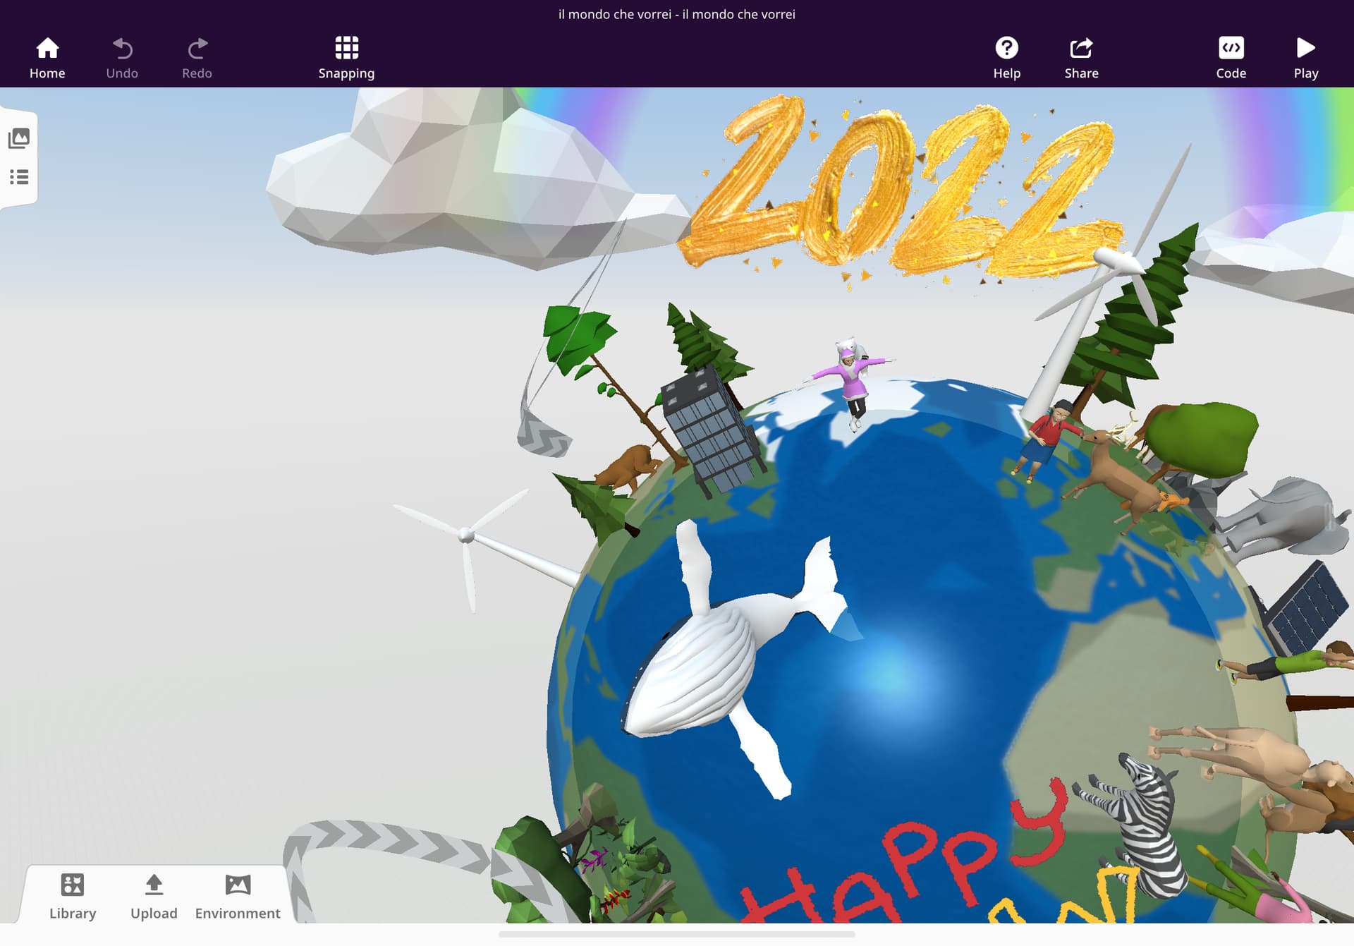
Task: Open the Help menu
Action: [x=1006, y=58]
